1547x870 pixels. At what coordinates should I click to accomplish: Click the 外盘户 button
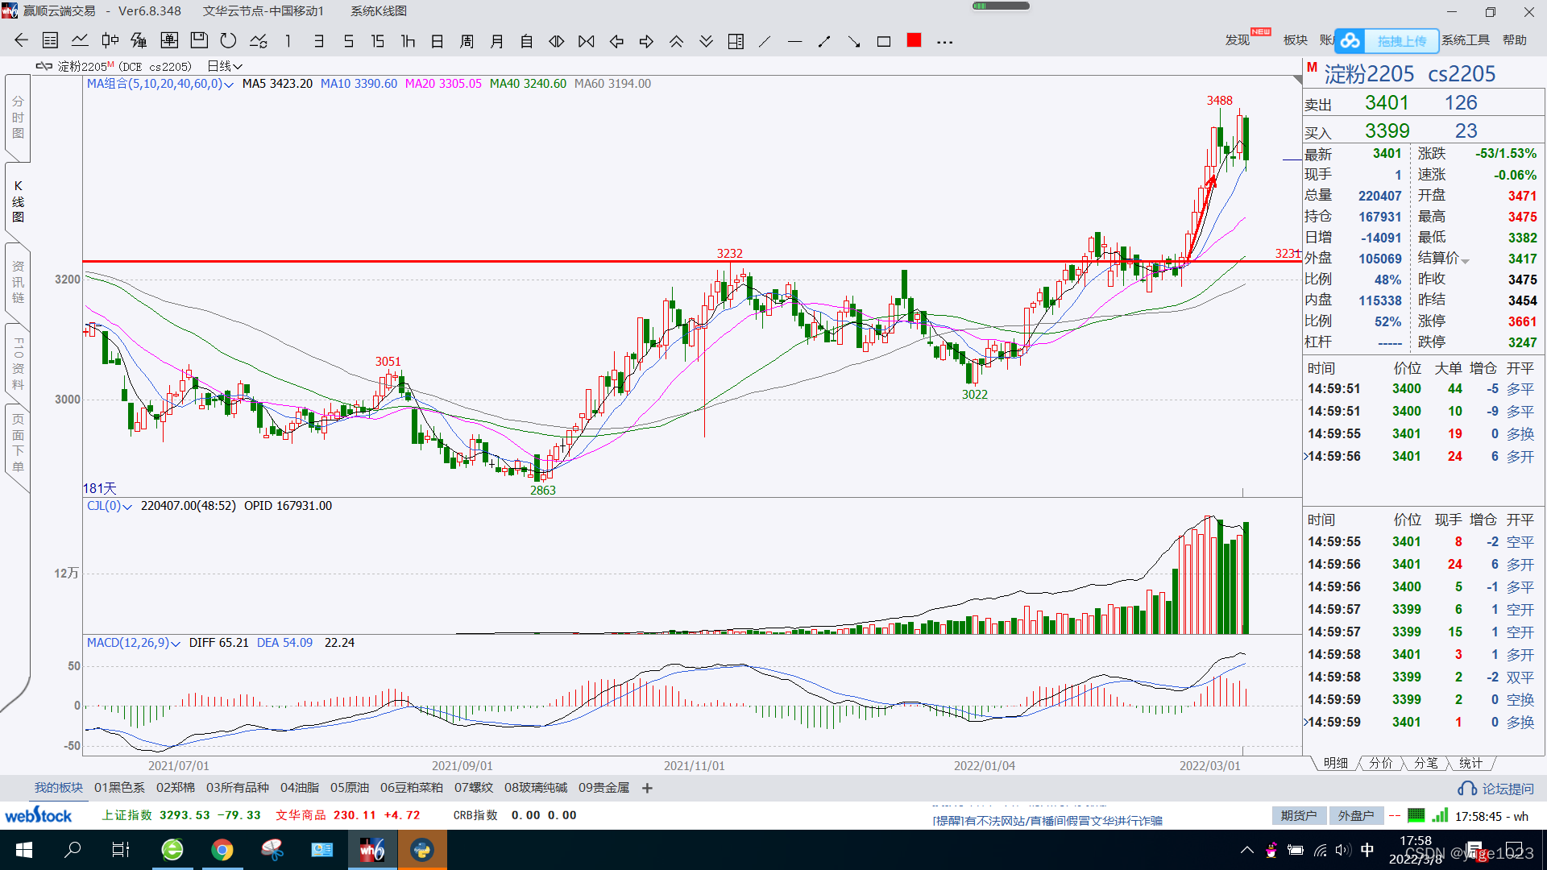point(1356,816)
